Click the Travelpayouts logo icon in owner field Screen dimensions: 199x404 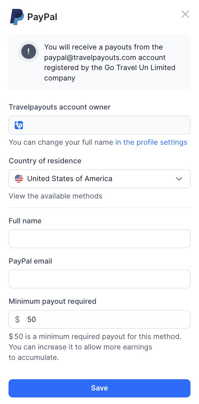pyautogui.click(x=19, y=125)
